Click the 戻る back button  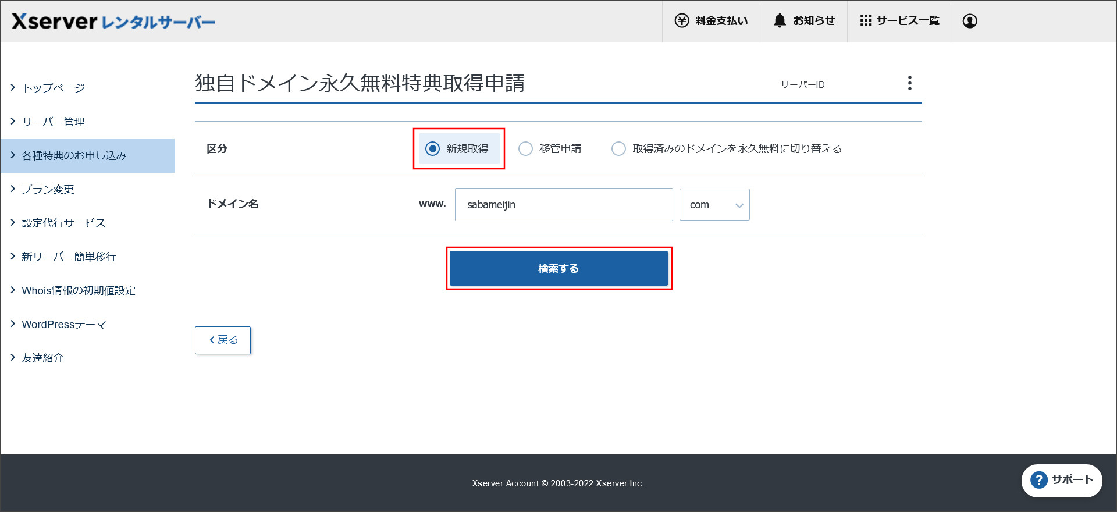223,340
